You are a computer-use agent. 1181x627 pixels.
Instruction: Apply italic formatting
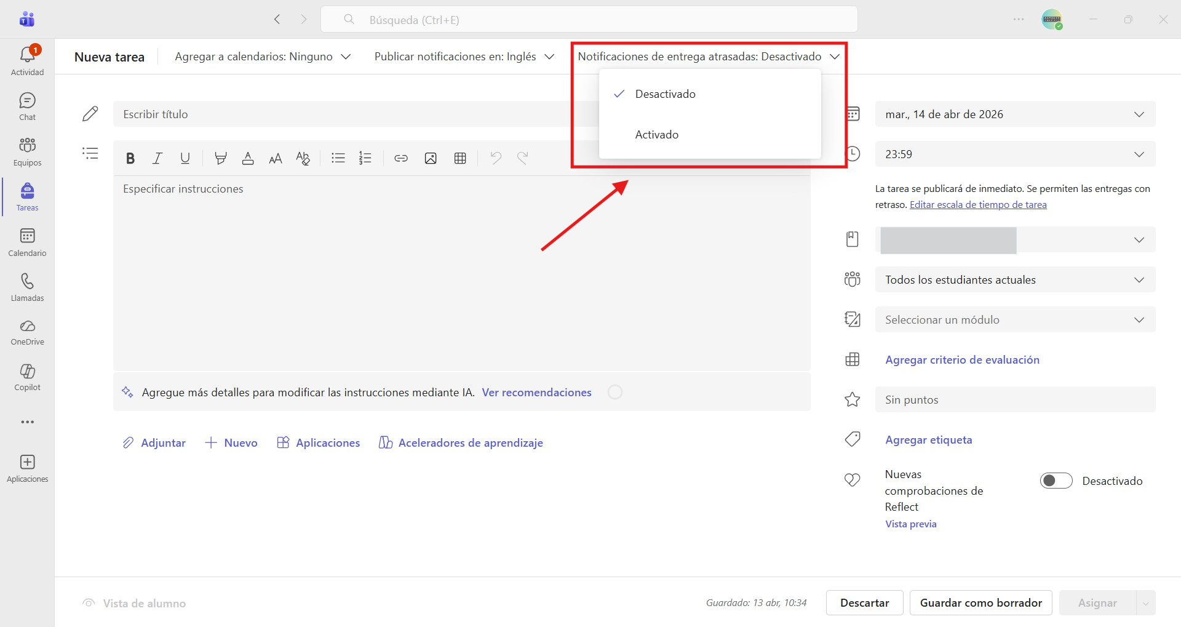pos(157,158)
